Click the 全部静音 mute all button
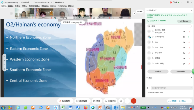 158,72
